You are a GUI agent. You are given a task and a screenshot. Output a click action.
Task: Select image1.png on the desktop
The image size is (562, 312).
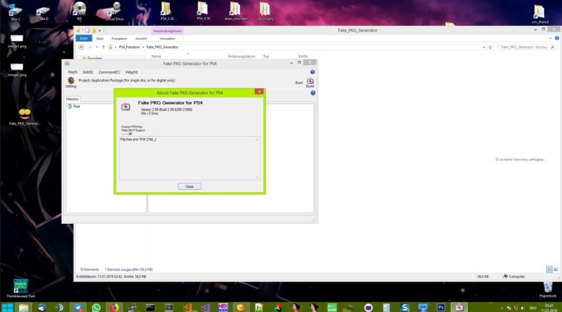pos(17,41)
